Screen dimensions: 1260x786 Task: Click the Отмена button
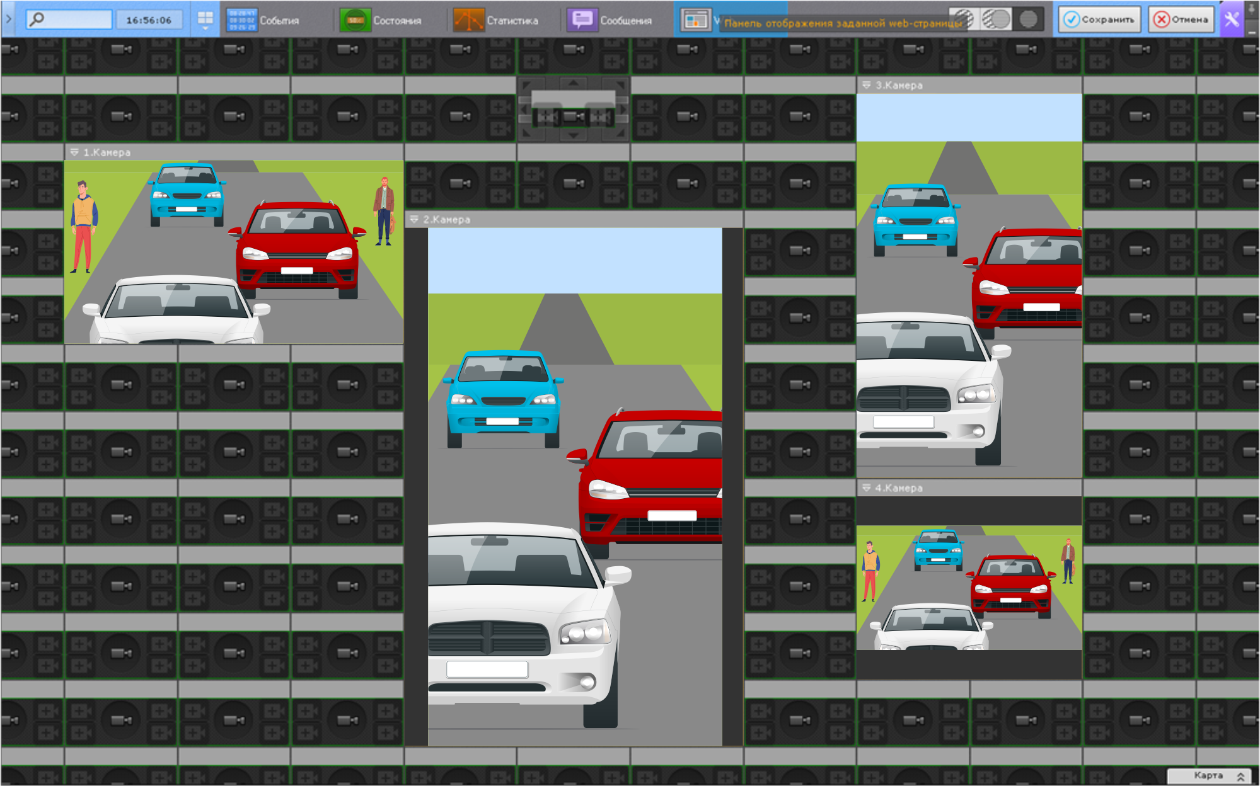pyautogui.click(x=1181, y=20)
